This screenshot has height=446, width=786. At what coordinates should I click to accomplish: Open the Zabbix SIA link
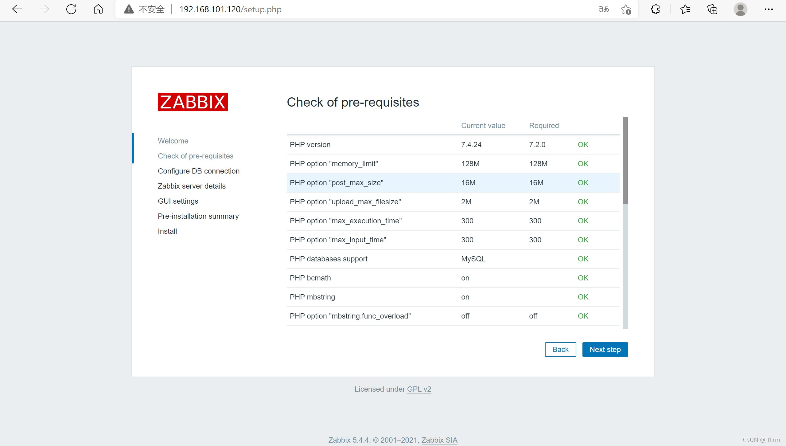[x=439, y=440]
